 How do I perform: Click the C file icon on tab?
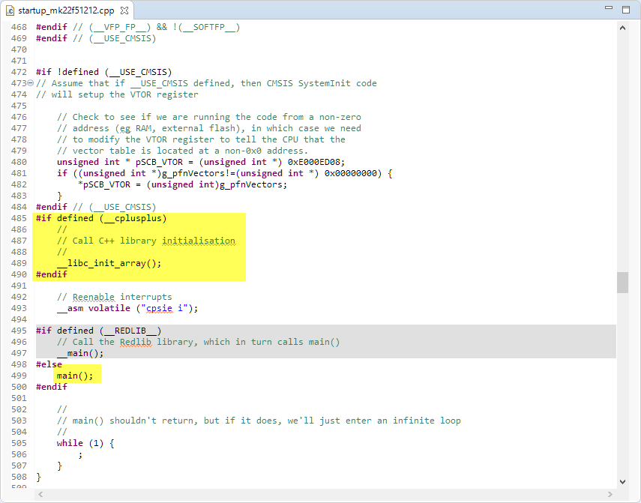coord(10,10)
